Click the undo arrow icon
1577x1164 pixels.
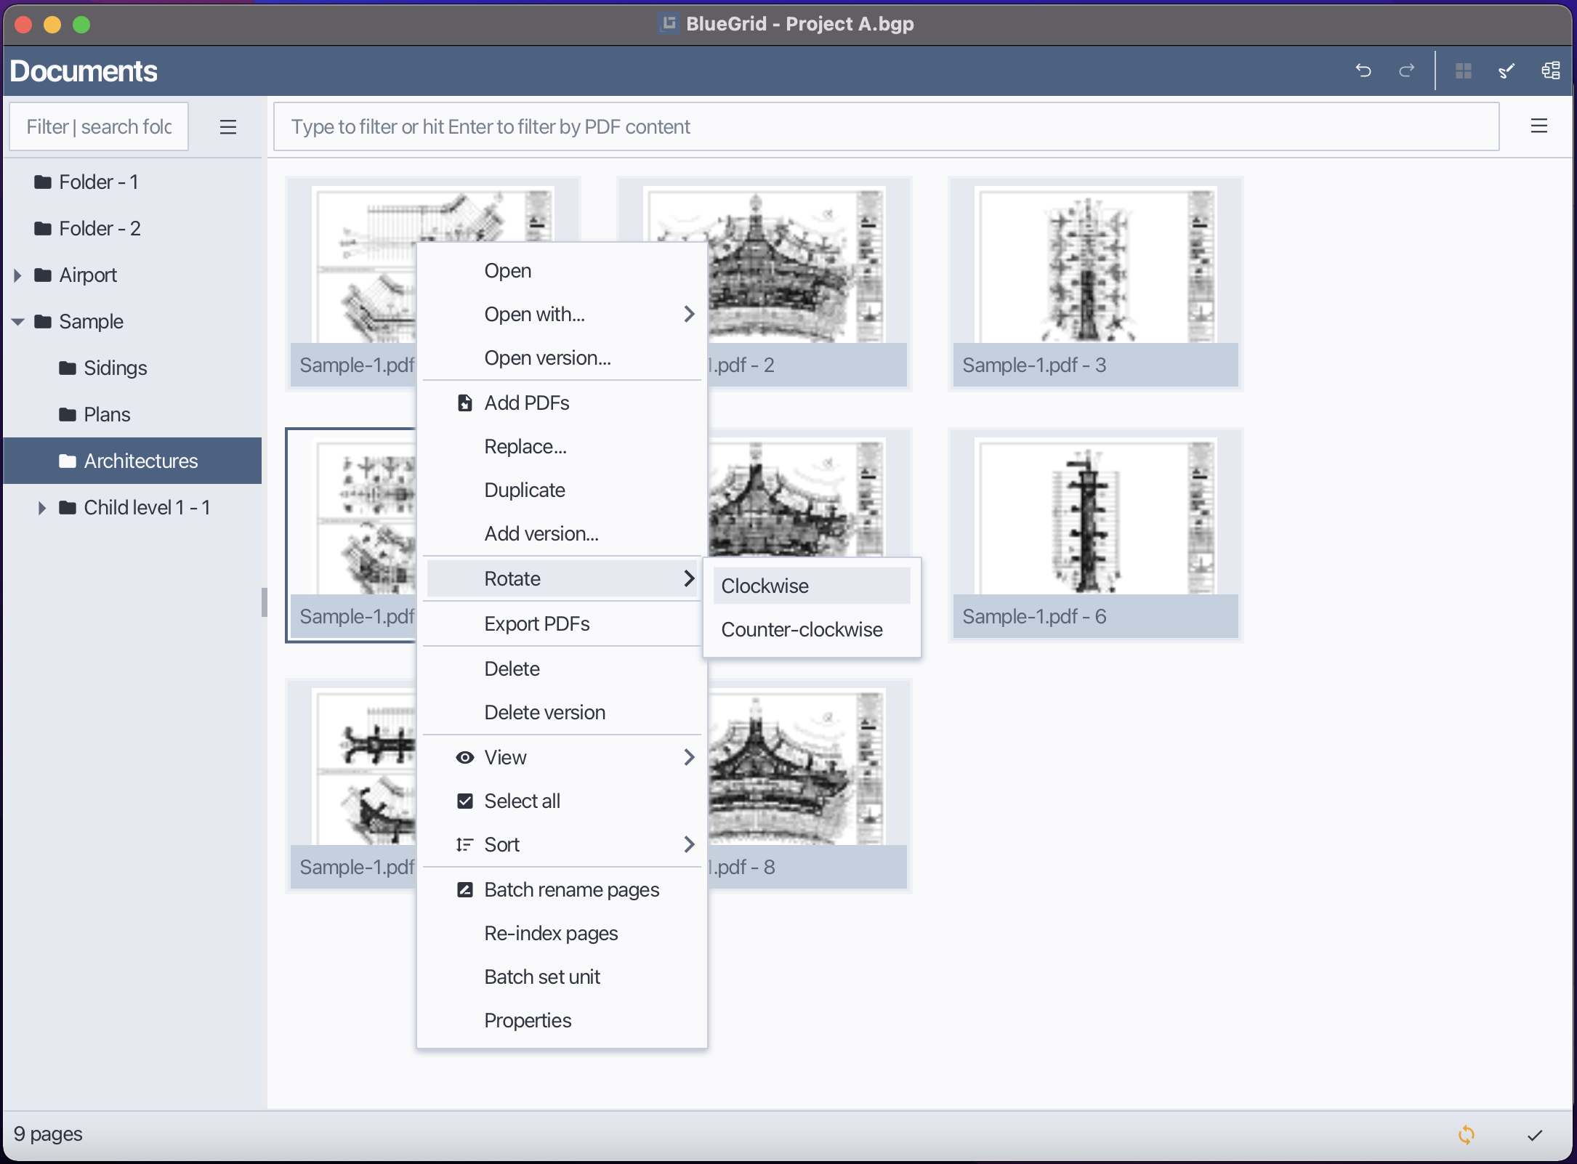(x=1363, y=70)
